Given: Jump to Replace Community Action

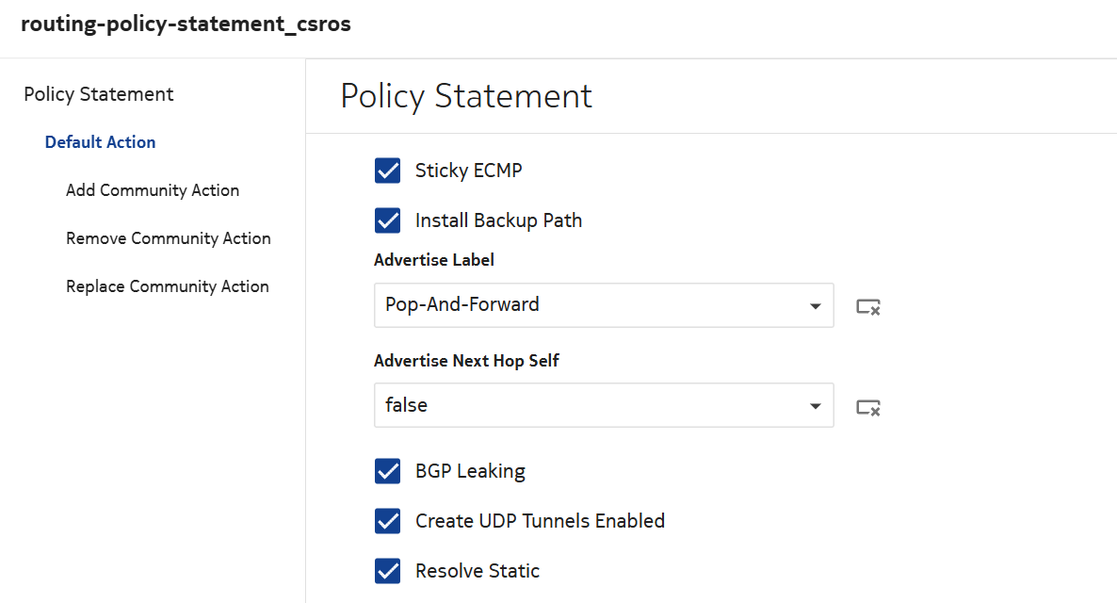Looking at the screenshot, I should coord(168,286).
